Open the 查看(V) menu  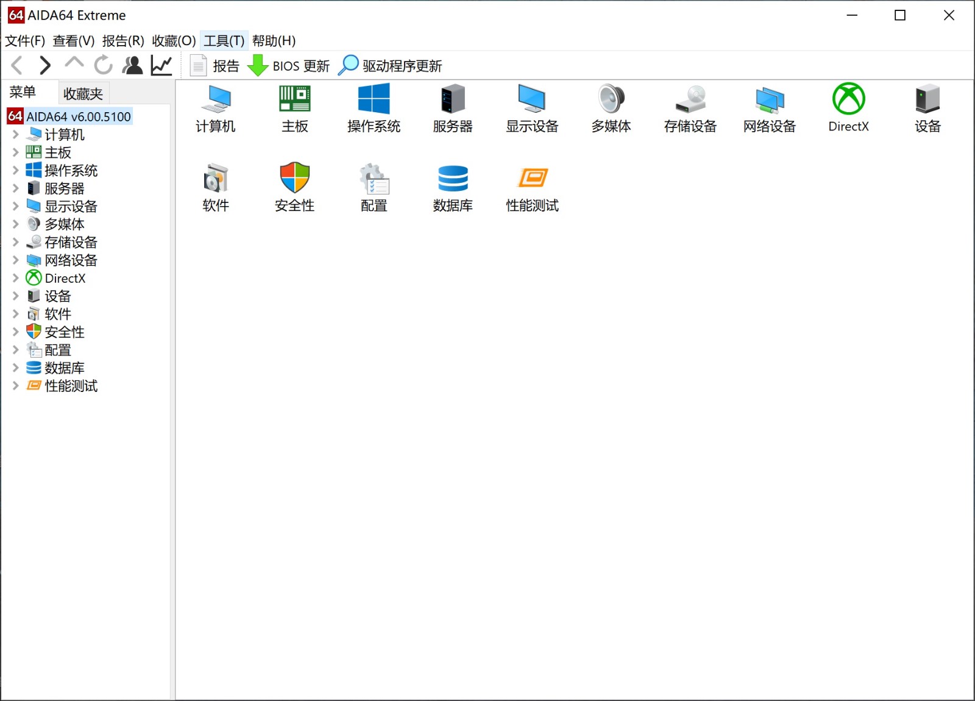(x=74, y=41)
